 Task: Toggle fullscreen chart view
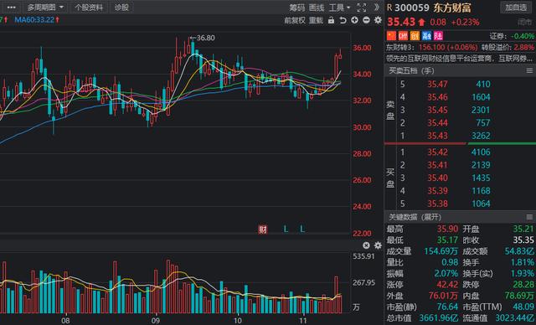coord(361,8)
